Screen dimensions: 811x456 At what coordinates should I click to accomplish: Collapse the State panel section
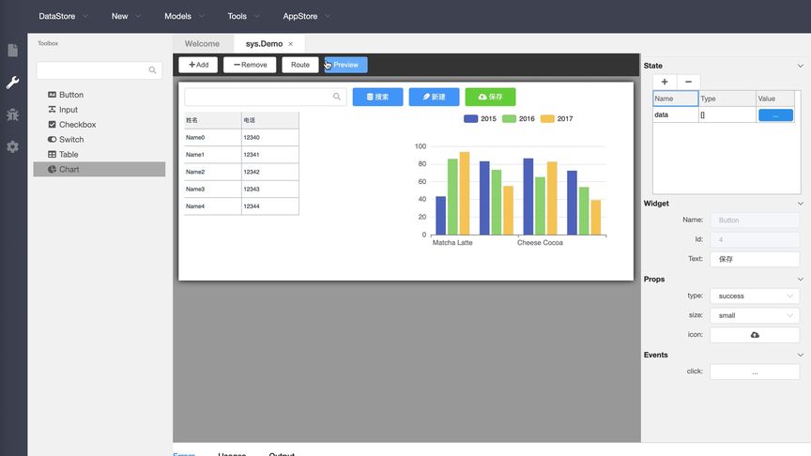(800, 66)
